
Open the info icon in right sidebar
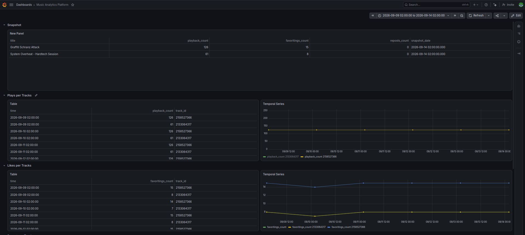[x=519, y=42]
